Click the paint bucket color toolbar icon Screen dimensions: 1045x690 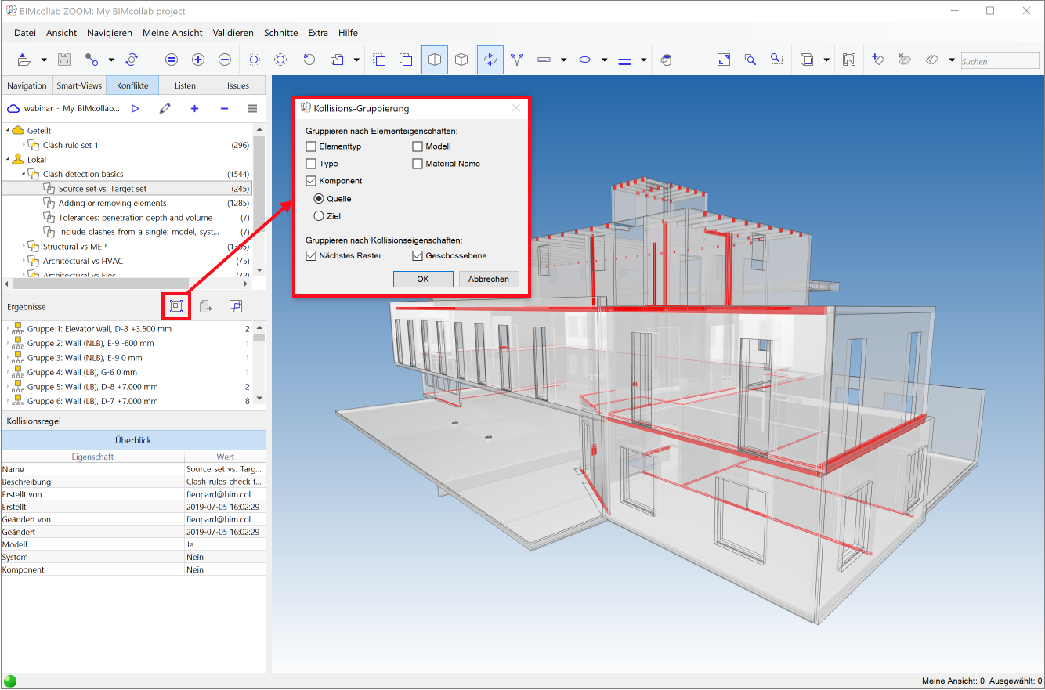coord(667,60)
